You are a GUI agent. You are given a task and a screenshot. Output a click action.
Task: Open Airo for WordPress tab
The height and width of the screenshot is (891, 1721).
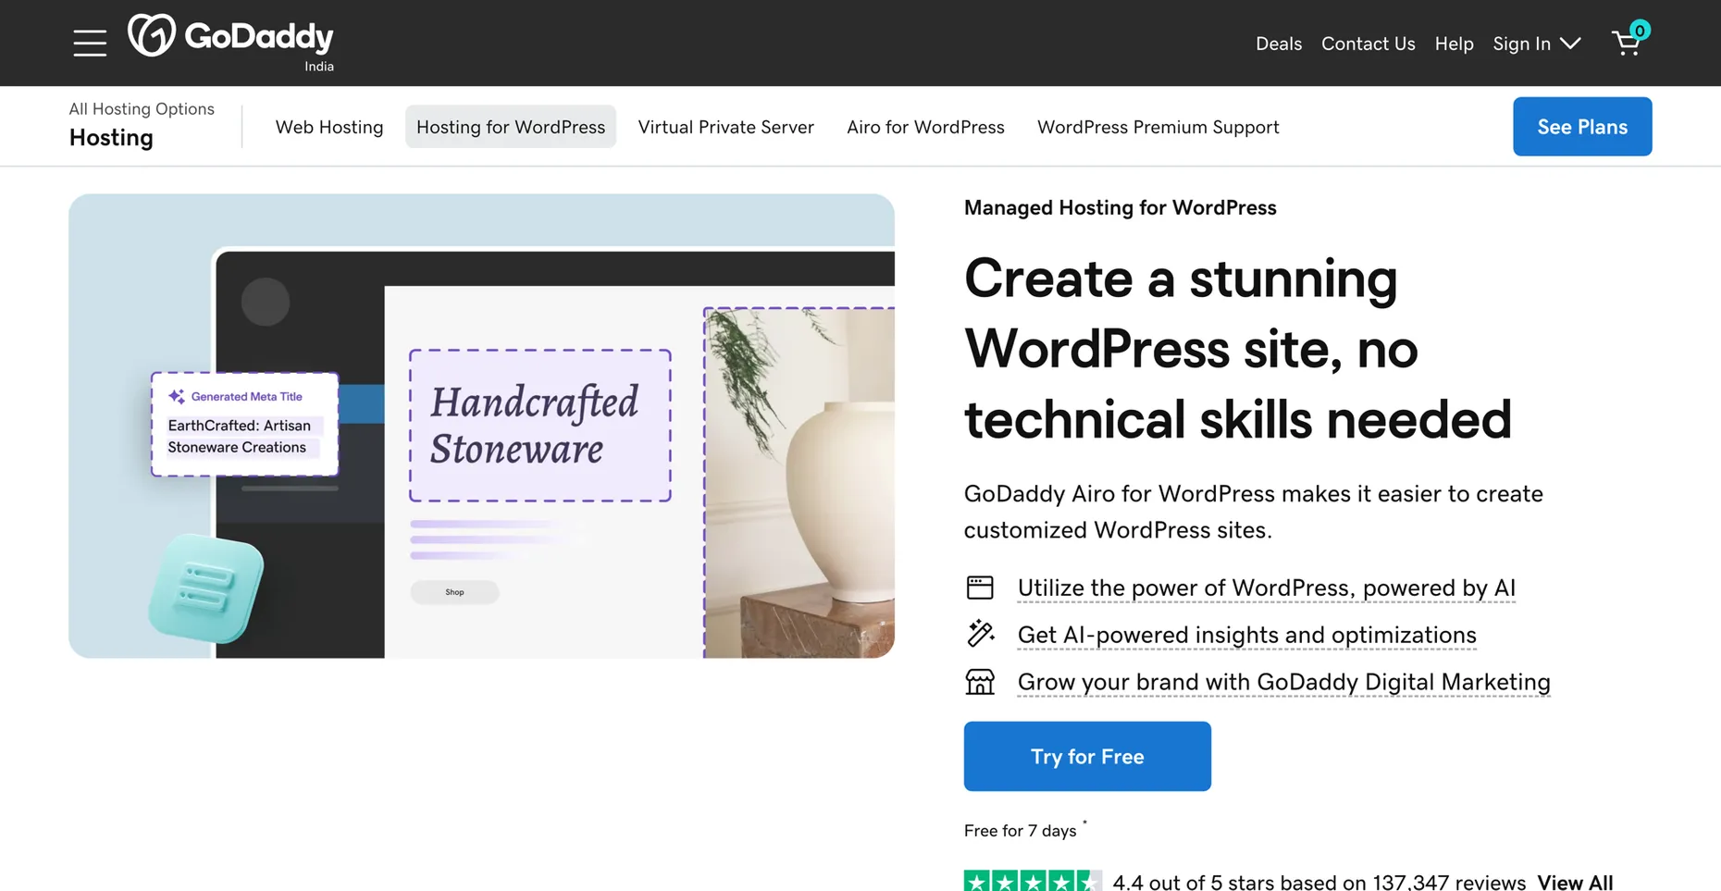pos(925,127)
